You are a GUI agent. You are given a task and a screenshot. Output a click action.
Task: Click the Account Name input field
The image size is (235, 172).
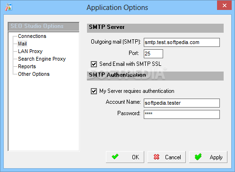[x=182, y=103]
